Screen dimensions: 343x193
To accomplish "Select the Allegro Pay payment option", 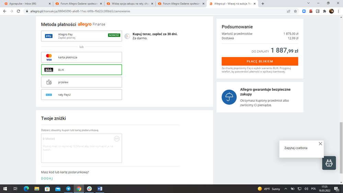I will (81, 36).
